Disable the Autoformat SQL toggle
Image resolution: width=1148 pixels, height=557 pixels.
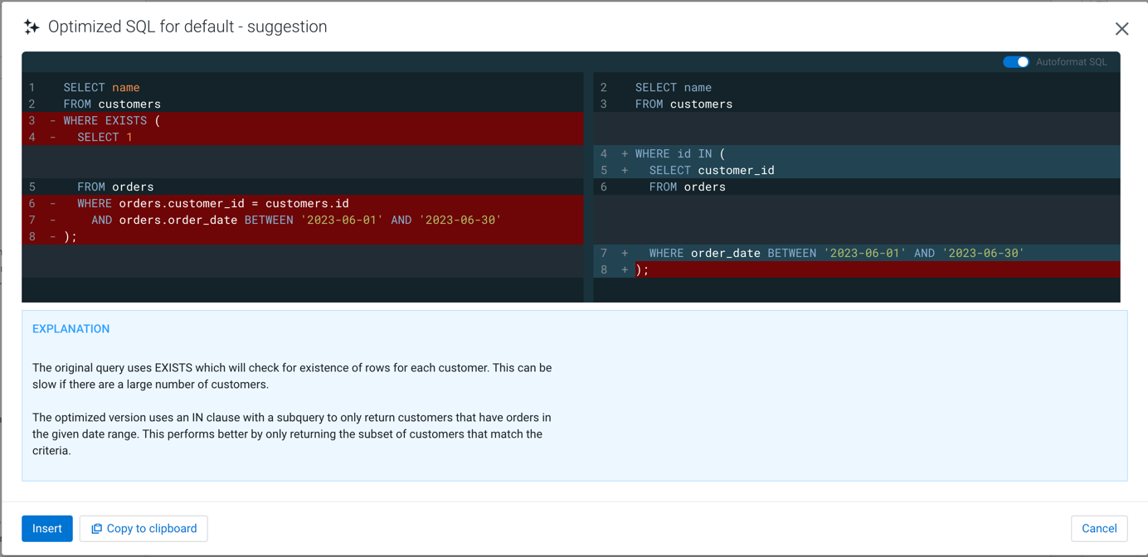(x=1016, y=61)
